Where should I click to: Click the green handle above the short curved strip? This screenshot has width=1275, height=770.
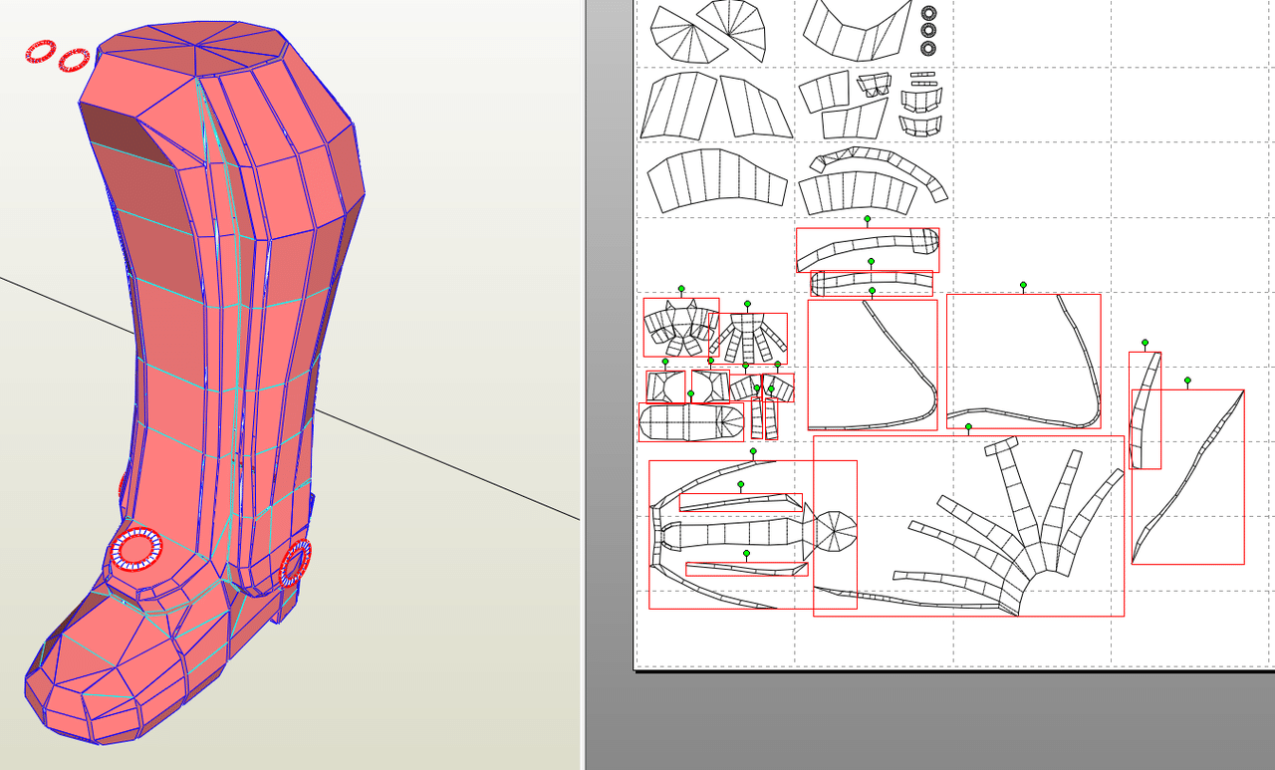point(1145,343)
